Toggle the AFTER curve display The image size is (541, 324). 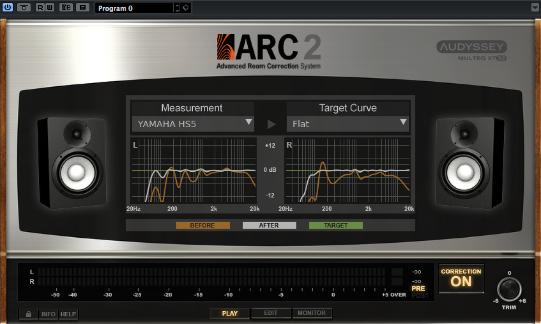[x=269, y=225]
